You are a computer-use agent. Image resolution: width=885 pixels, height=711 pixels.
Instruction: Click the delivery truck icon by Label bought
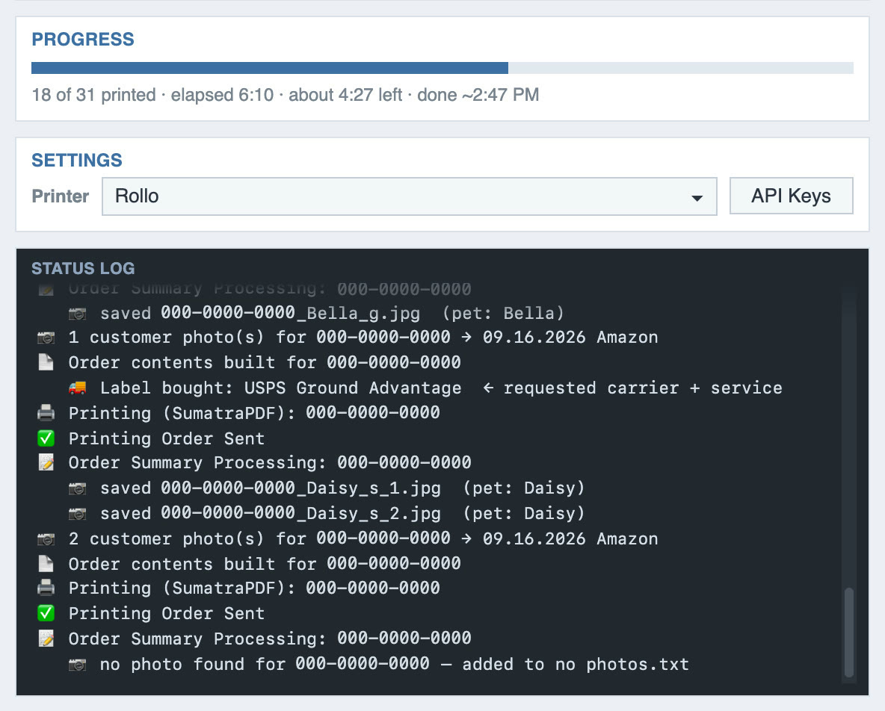pyautogui.click(x=77, y=388)
